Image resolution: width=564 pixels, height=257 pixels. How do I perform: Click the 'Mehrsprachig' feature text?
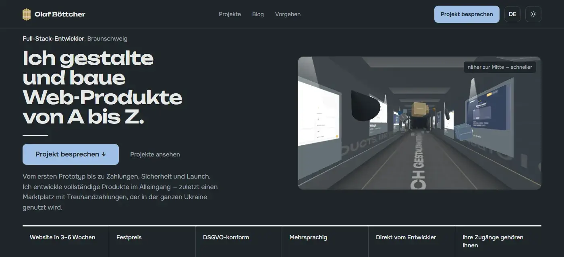pos(308,237)
